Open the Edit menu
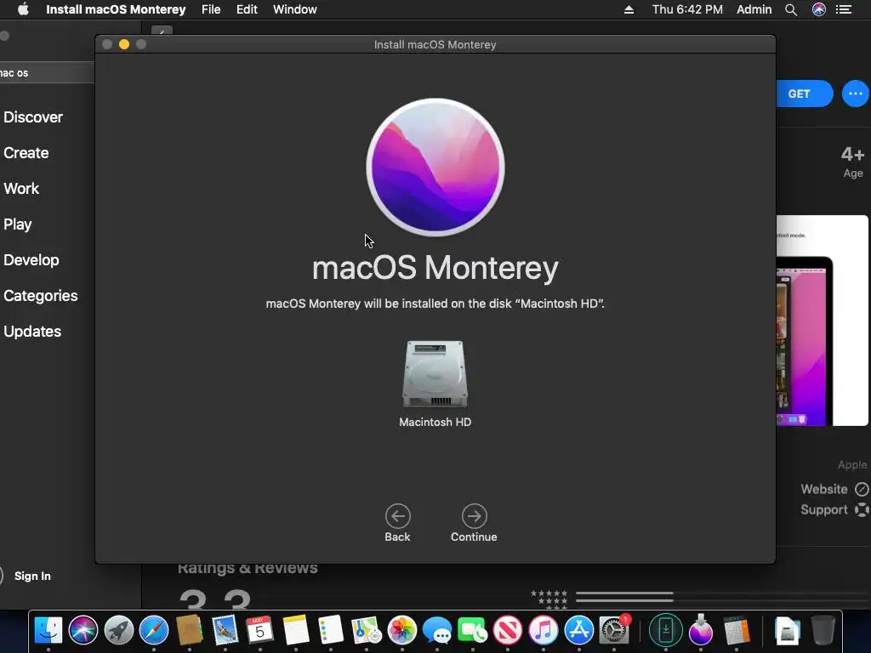Image resolution: width=871 pixels, height=653 pixels. (247, 9)
